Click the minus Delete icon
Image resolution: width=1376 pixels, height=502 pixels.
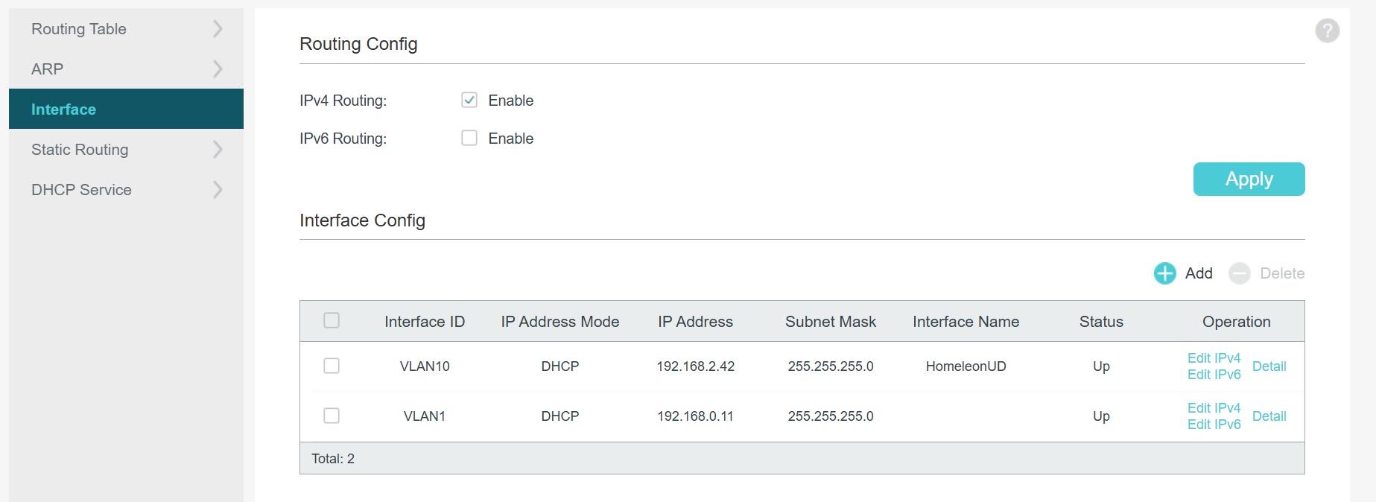click(x=1240, y=273)
